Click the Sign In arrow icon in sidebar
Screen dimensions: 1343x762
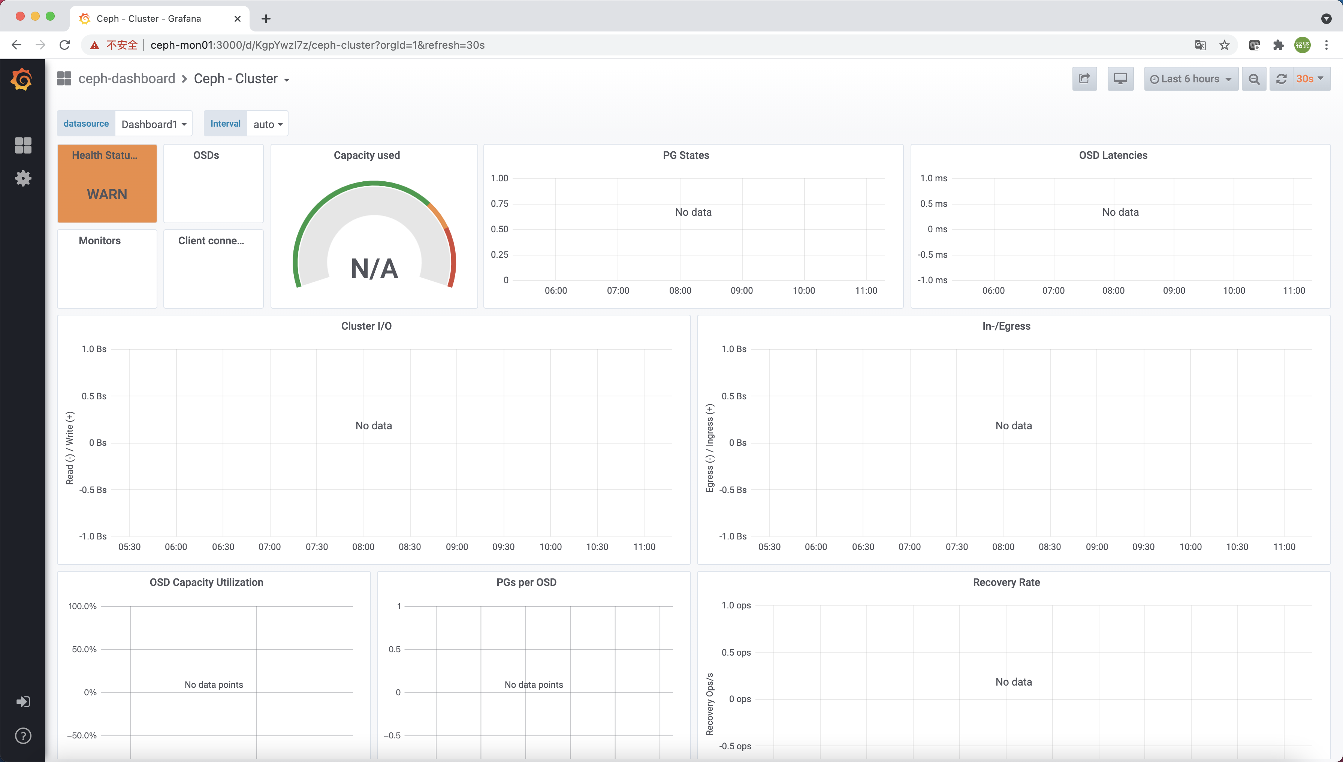click(x=22, y=701)
